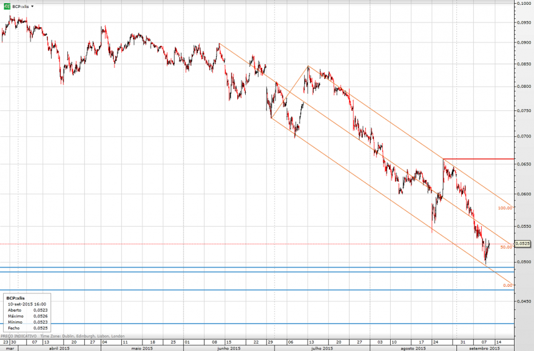Click the '29' date tick on time axis

(x=270, y=342)
